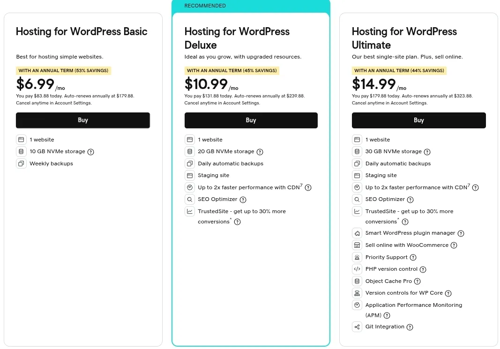Viewport: 500px width, 349px height.
Task: Click the Weekly backups icon in Basic plan
Action: click(x=22, y=163)
